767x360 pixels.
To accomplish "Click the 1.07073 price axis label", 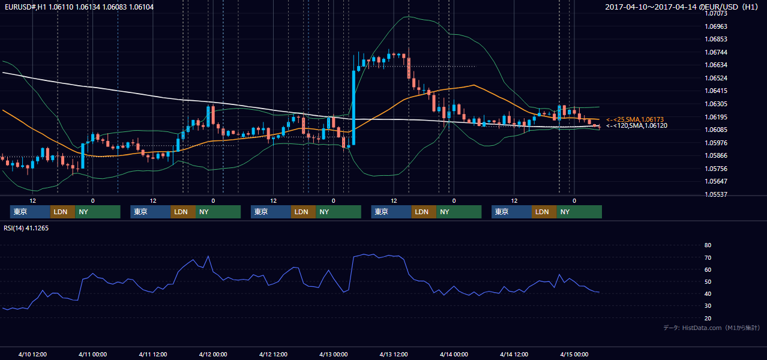I will 716,13.
